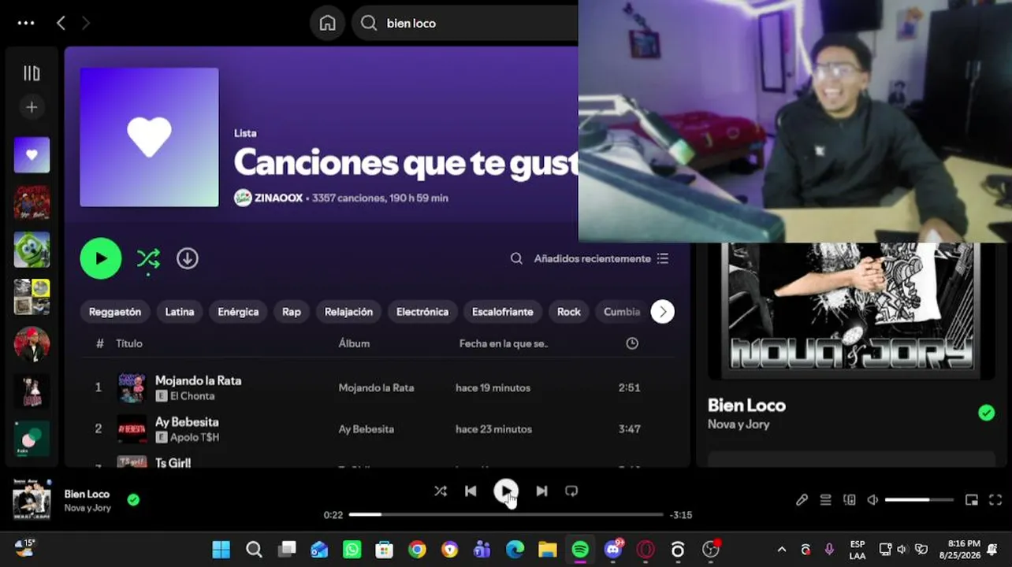Open Liked Songs heart tile in sidebar

(x=32, y=155)
